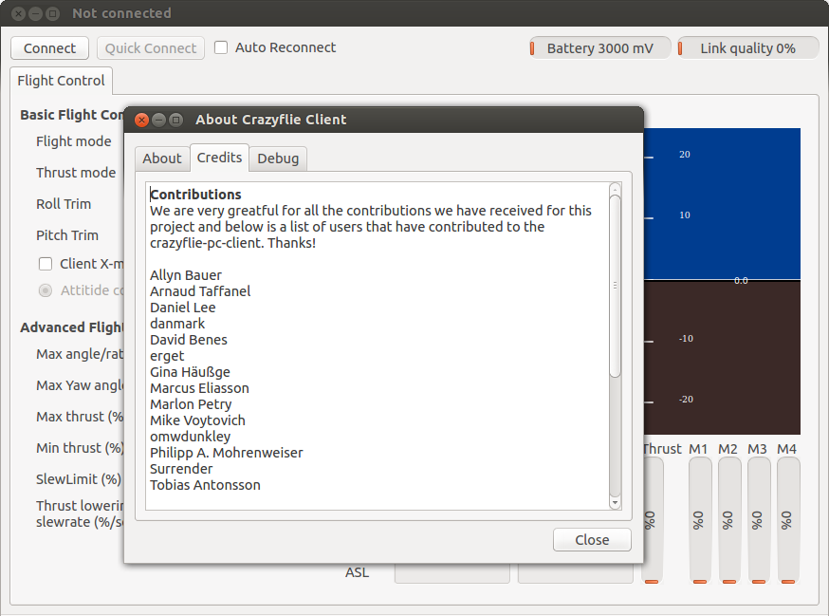The width and height of the screenshot is (829, 616).
Task: Click the M2 motor output bar
Action: point(729,521)
